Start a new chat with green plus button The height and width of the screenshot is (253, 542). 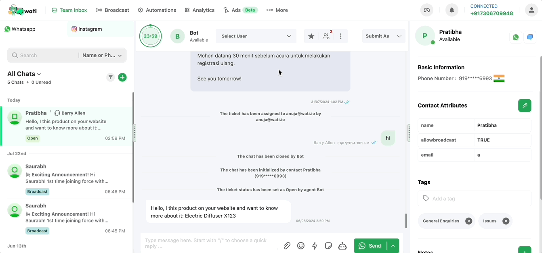[x=122, y=77]
